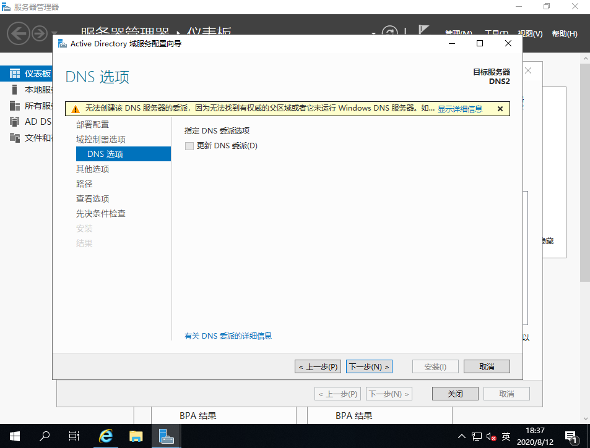Screen dimensions: 590x448
Task: Open Task View on taskbar
Action: (x=74, y=436)
